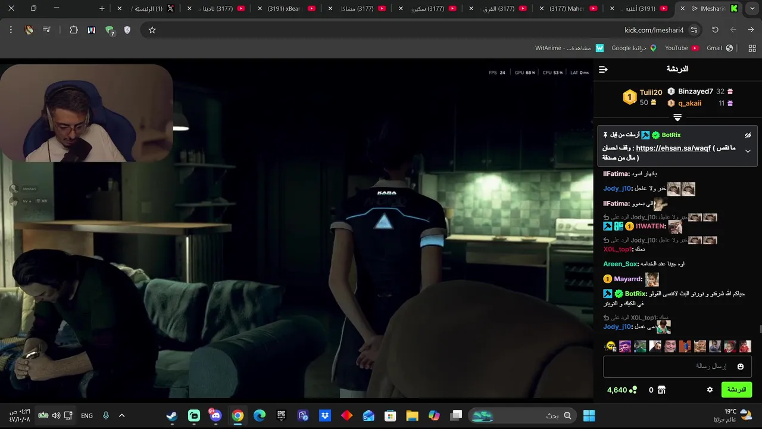Image resolution: width=762 pixels, height=429 pixels.
Task: Open the volume speaker tray icon
Action: (x=56, y=415)
